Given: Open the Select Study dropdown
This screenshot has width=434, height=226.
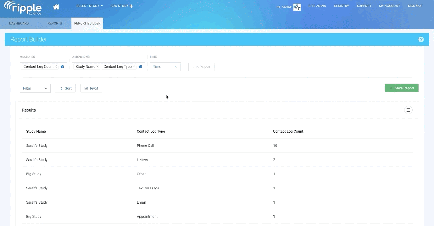Looking at the screenshot, I should pos(90,6).
